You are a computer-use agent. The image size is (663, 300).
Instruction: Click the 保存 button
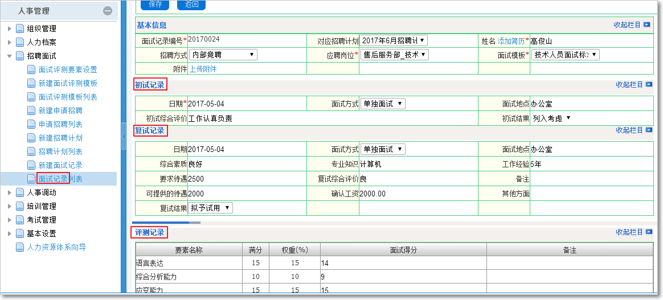point(155,5)
